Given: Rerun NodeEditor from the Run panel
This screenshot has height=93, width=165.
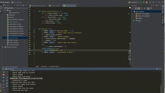Looking at the screenshot, I should click(4, 72).
